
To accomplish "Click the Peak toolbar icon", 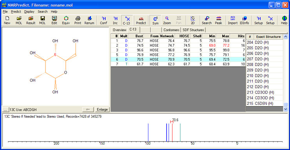I will [218, 20].
